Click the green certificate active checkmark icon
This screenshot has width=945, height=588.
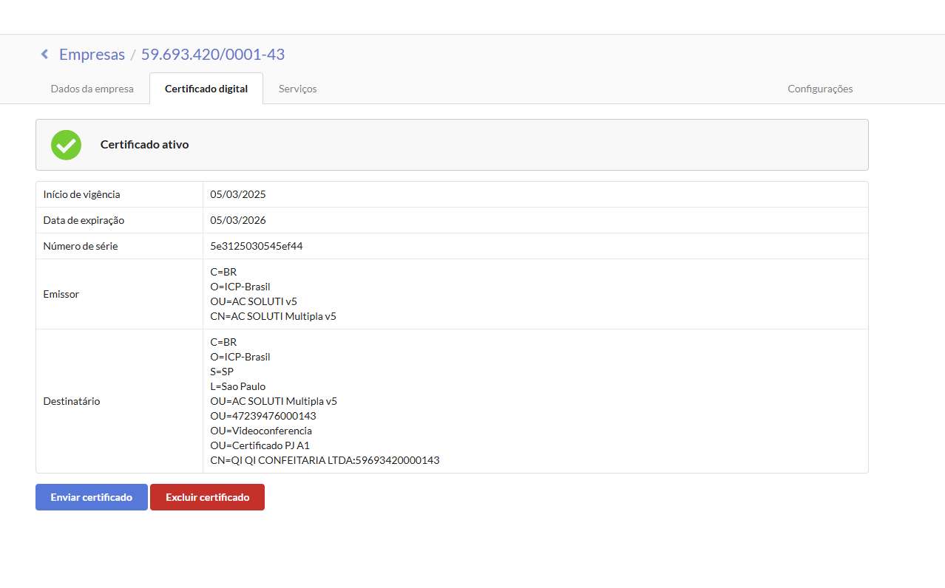pyautogui.click(x=66, y=145)
